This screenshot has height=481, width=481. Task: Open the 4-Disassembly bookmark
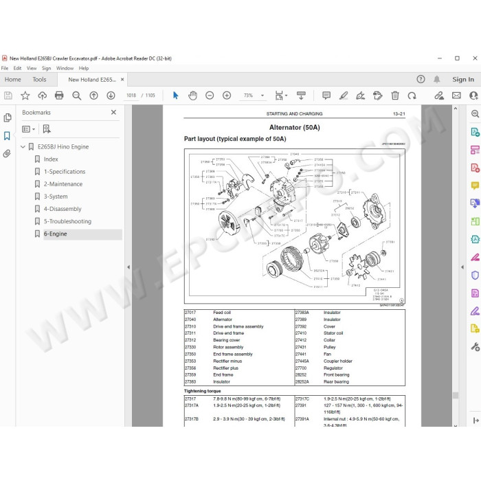(x=63, y=209)
